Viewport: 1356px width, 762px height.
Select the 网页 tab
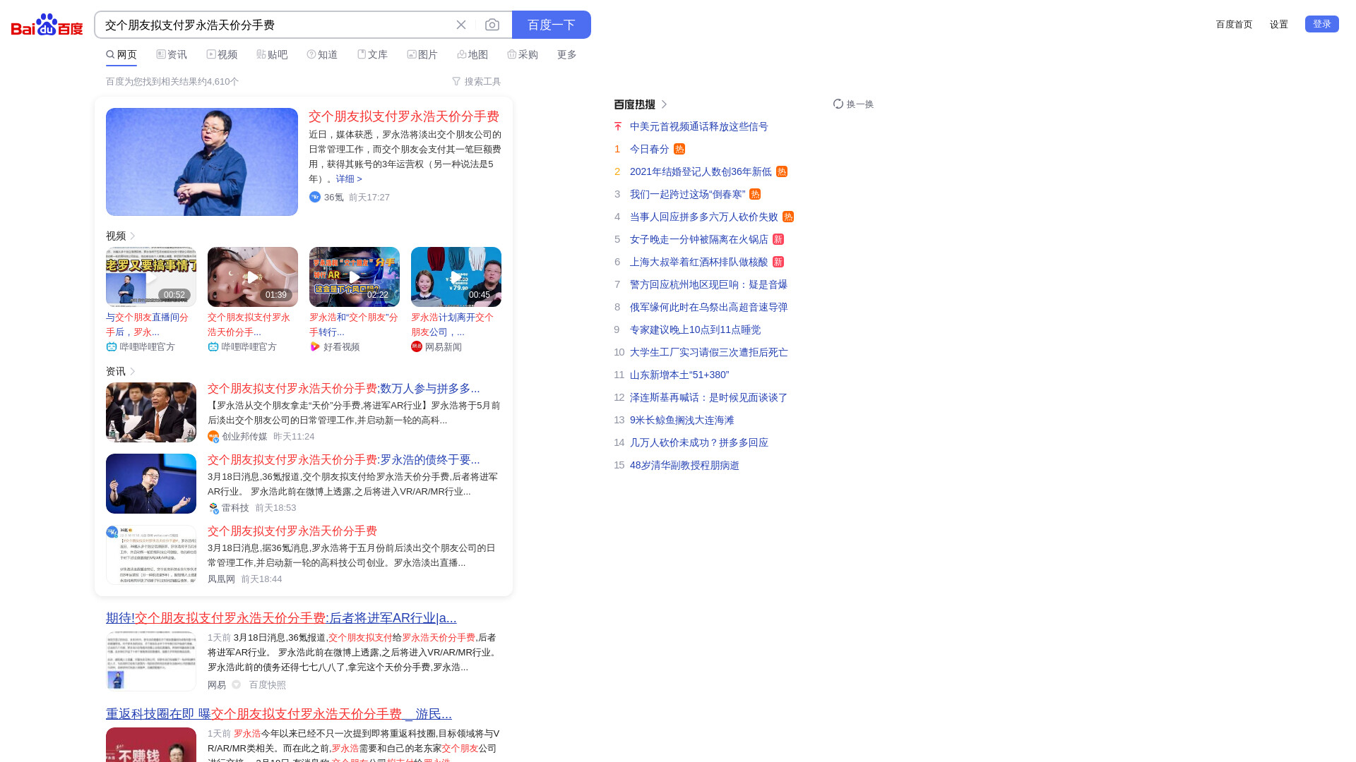(121, 54)
